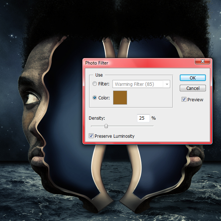Screen dimensions: 221x221
Task: Click the 'Filter:' label text
Action: (x=104, y=84)
